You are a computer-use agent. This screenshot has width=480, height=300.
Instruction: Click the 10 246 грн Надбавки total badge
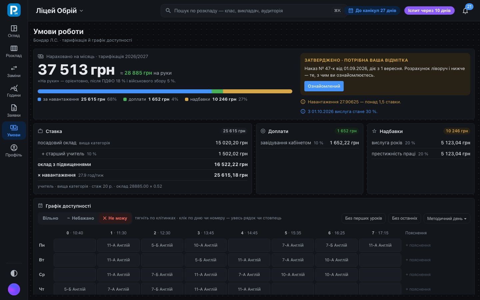coord(457,131)
